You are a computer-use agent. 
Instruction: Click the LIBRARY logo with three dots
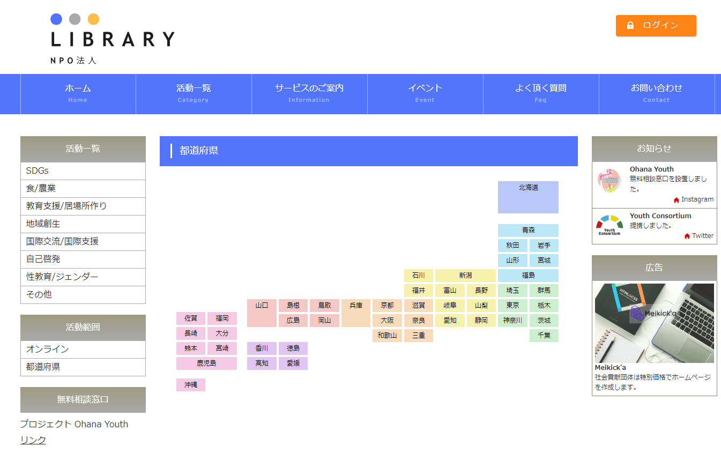pyautogui.click(x=113, y=39)
